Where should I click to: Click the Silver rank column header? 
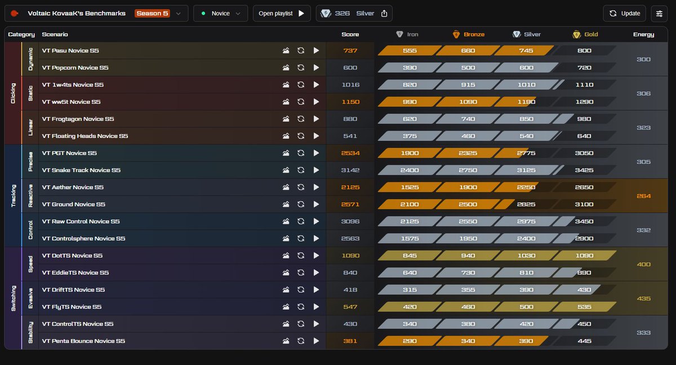tap(527, 34)
